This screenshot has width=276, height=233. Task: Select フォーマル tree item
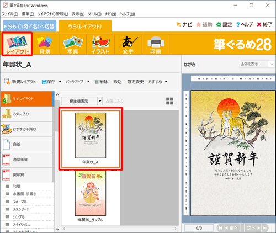point(20,202)
